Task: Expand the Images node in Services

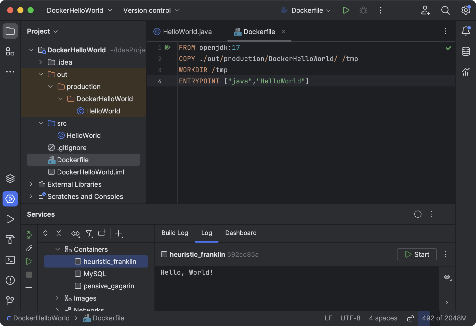Action: [x=57, y=298]
